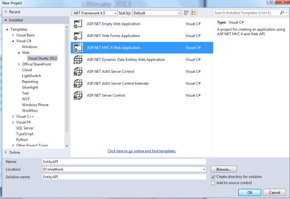Click the ASP.NET Server Control template icon
The height and width of the screenshot is (199, 290).
pos(78,95)
